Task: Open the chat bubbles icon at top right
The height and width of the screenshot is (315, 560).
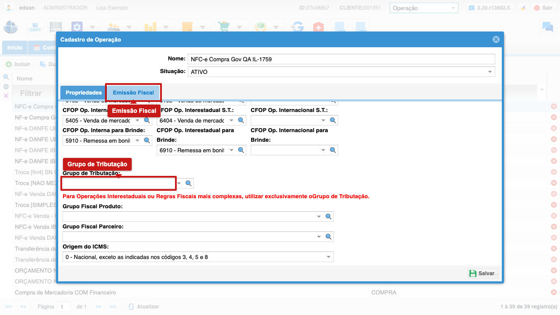Action: click(x=547, y=27)
